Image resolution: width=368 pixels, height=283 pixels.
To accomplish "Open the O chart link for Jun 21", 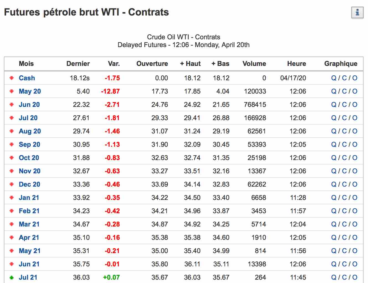I will [355, 264].
